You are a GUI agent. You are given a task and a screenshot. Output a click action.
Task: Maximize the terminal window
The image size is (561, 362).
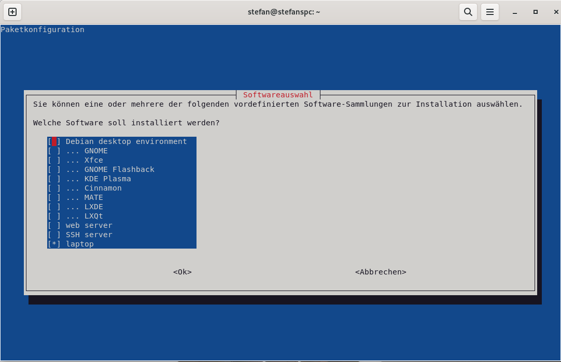pos(536,12)
